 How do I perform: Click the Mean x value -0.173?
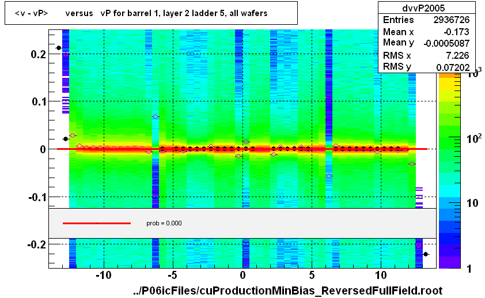point(456,32)
